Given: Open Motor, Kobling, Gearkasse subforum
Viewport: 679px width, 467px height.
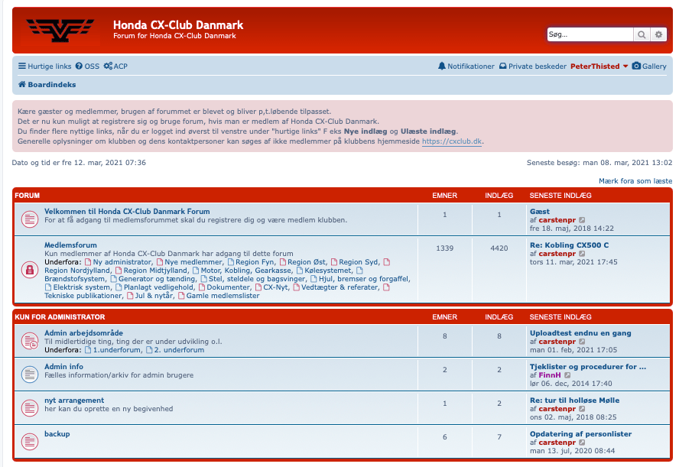Looking at the screenshot, I should click(x=246, y=271).
